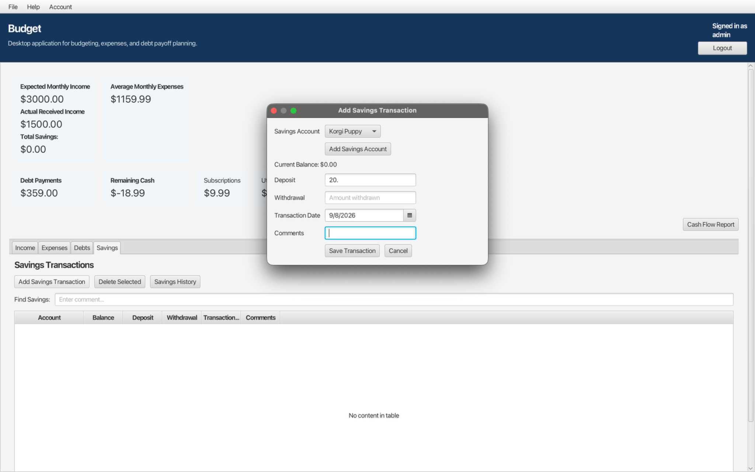Click the Current Balance: $0.00 text
The image size is (755, 472).
(305, 164)
